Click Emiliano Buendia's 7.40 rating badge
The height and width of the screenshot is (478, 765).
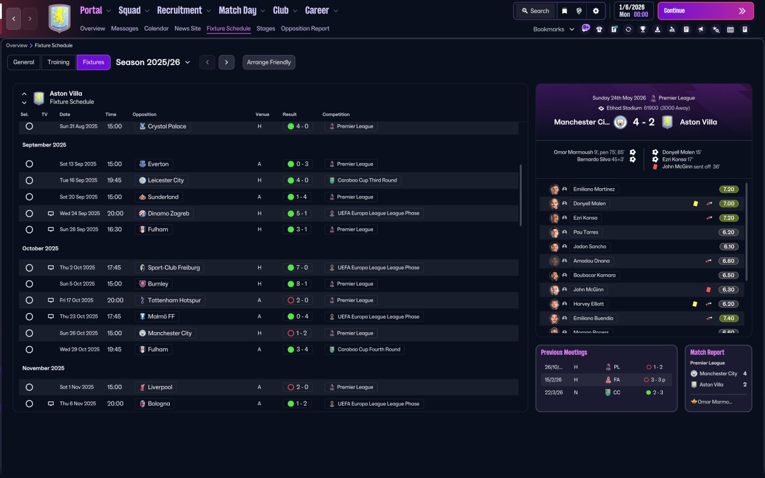click(729, 318)
